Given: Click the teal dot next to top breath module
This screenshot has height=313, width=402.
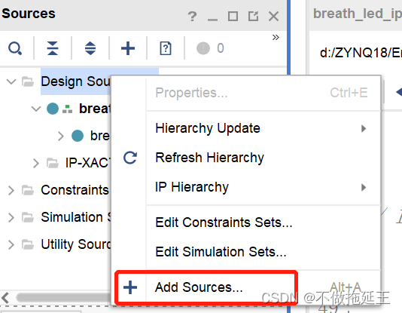Looking at the screenshot, I should [x=53, y=109].
